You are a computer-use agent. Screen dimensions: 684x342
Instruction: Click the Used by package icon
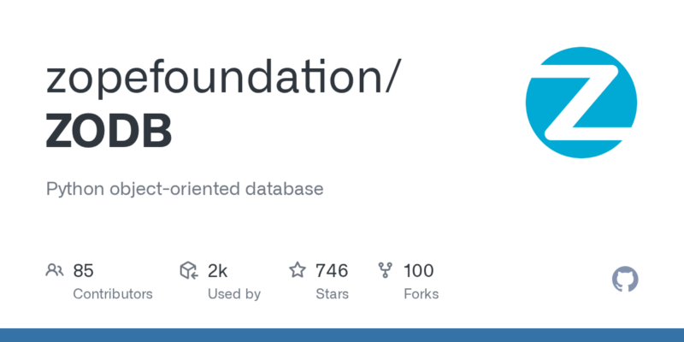(189, 271)
